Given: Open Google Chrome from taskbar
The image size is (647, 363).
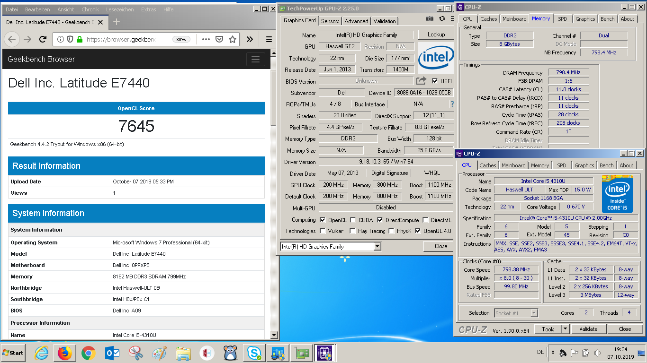Looking at the screenshot, I should (88, 353).
